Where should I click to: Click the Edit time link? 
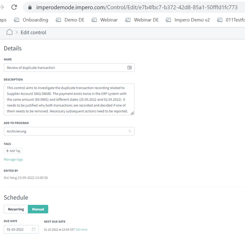tap(82, 230)
